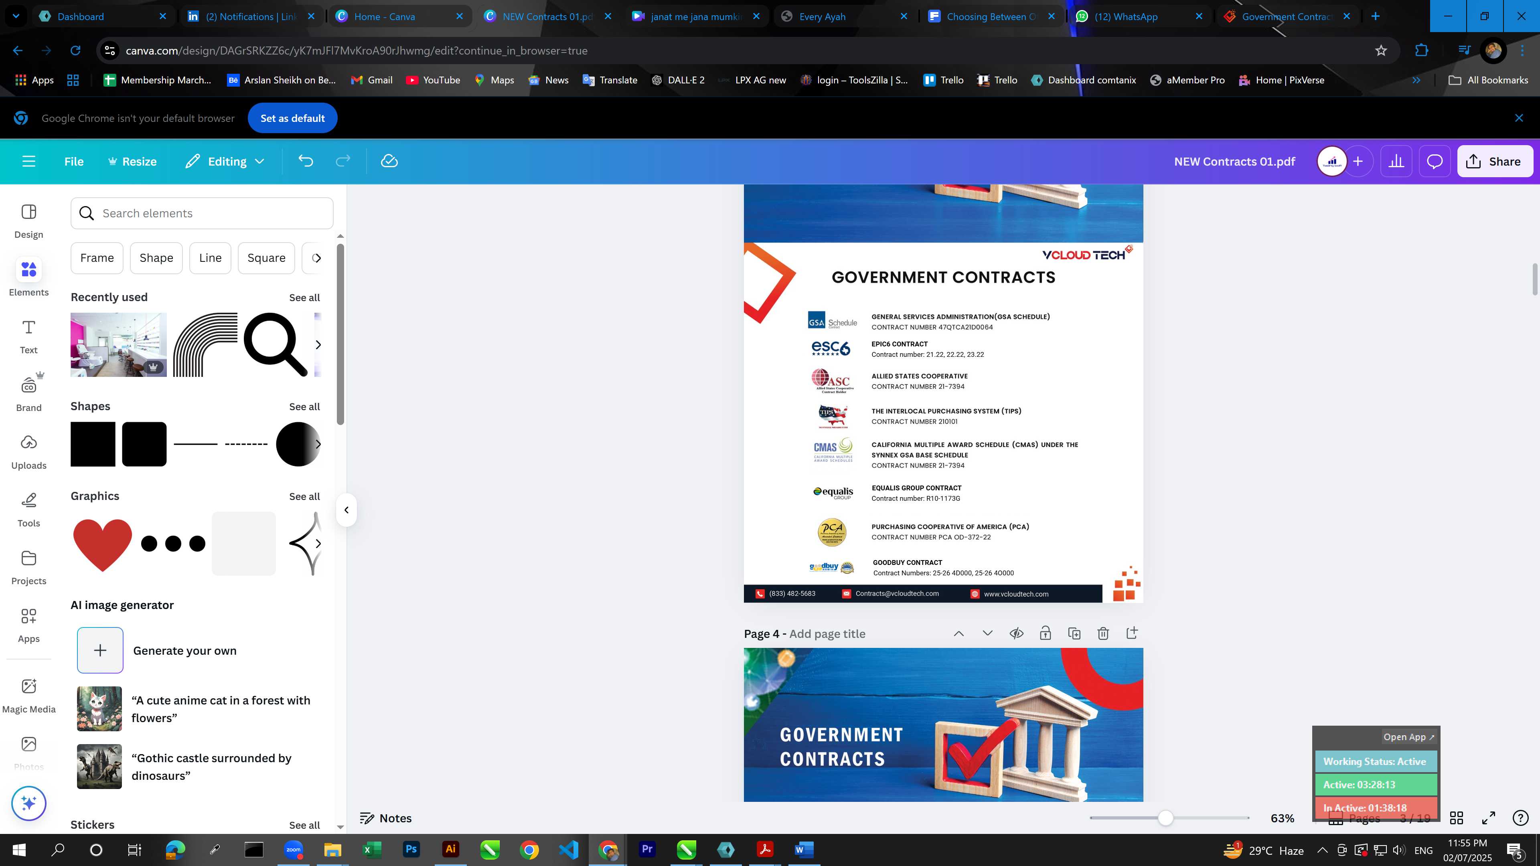
Task: Collapse the Elements side panel
Action: (346, 510)
